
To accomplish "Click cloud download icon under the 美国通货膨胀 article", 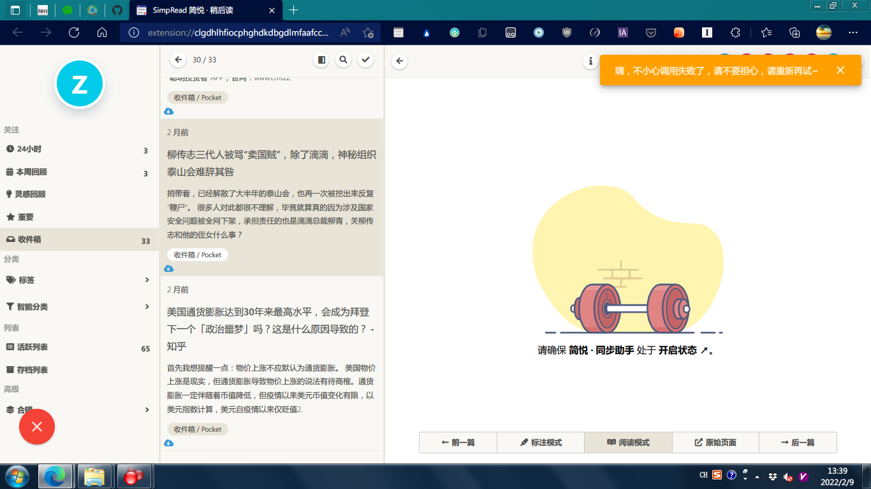I will (x=168, y=443).
